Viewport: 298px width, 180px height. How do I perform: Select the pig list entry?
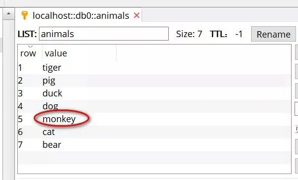click(154, 81)
